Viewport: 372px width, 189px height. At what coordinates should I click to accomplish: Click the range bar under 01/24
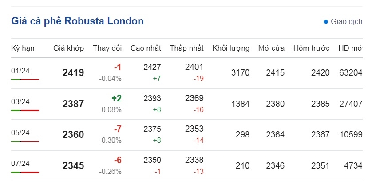(x=25, y=80)
